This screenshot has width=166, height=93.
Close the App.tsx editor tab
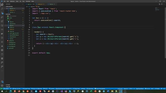[34, 4]
